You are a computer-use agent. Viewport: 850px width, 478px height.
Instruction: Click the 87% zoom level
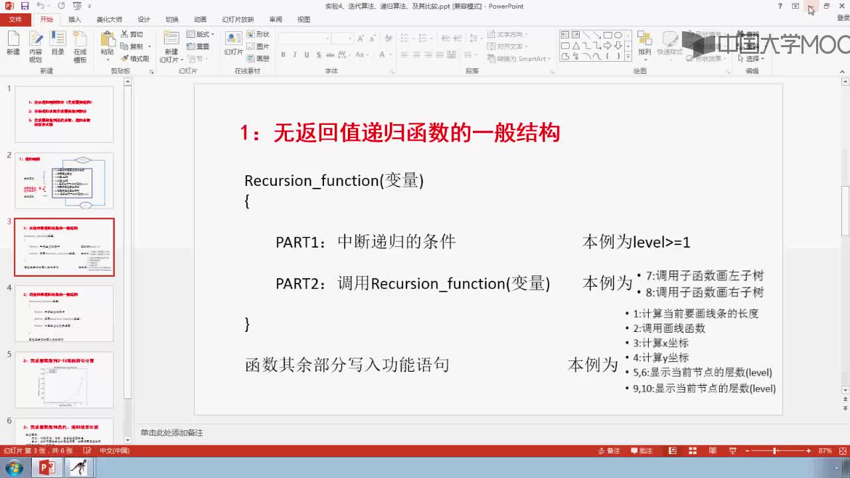(x=825, y=451)
